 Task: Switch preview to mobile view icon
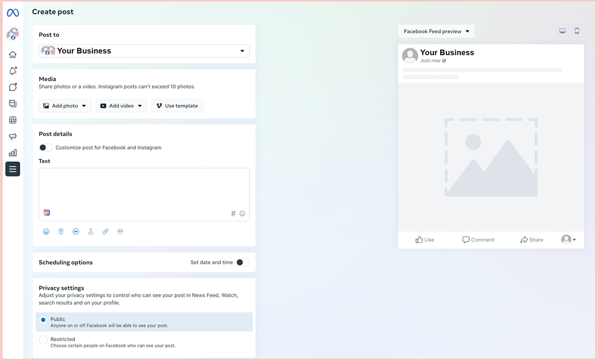coord(577,31)
